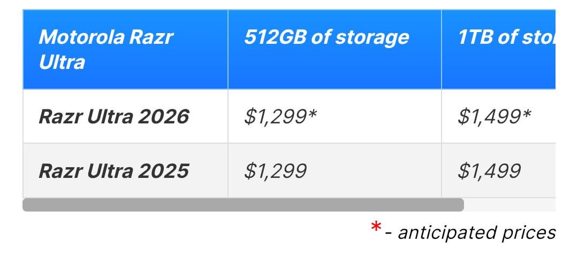The height and width of the screenshot is (258, 578).
Task: Click the asterisk after the 2026 $1,299 price
Action: [311, 114]
